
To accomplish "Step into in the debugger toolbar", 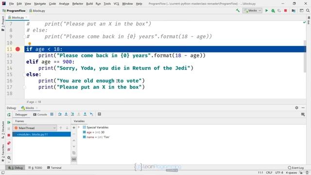I will click(66, 114).
